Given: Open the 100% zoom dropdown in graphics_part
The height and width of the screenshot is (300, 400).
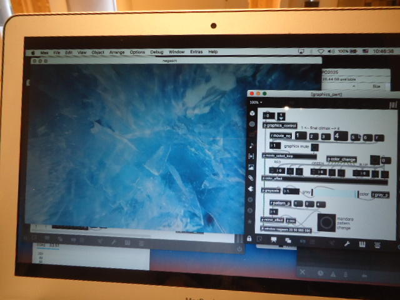Looking at the screenshot, I should tap(256, 102).
